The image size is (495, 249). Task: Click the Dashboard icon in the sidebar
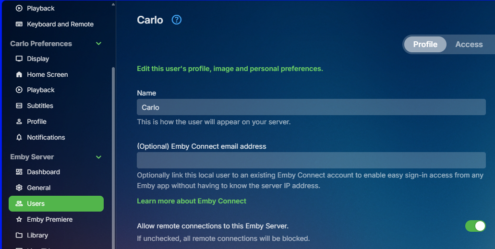(19, 172)
